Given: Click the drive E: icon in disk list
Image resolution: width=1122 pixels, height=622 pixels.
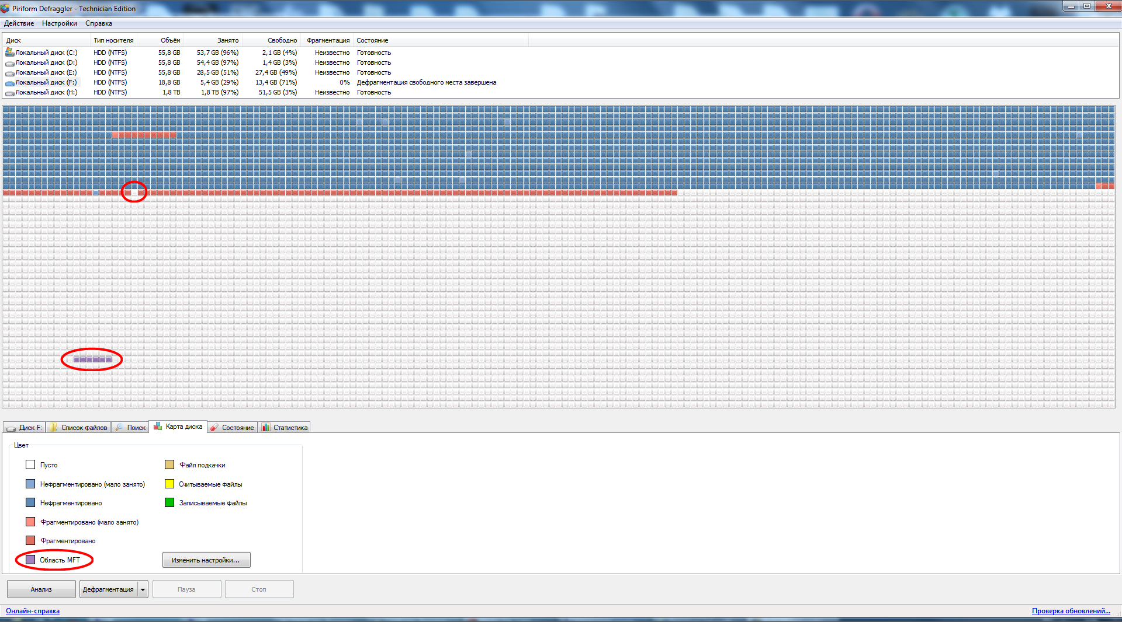Looking at the screenshot, I should 10,72.
